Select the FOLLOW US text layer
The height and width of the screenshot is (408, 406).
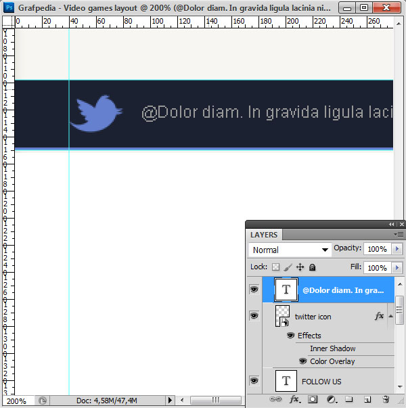tap(328, 381)
